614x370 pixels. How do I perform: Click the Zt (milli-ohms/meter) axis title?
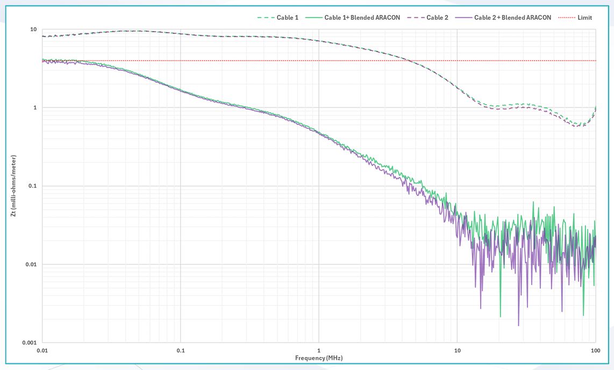(x=14, y=186)
